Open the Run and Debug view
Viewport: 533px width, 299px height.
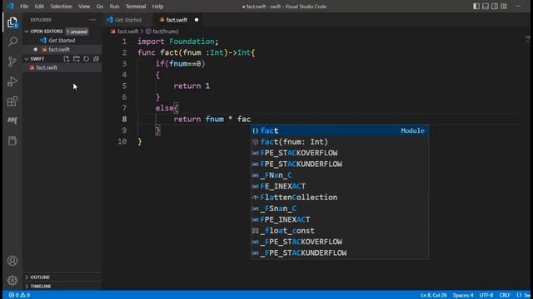pos(12,81)
